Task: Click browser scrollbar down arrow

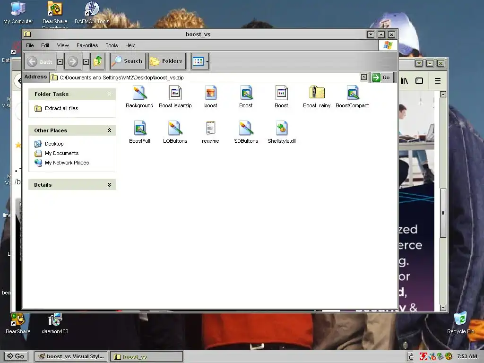Action: (443, 308)
